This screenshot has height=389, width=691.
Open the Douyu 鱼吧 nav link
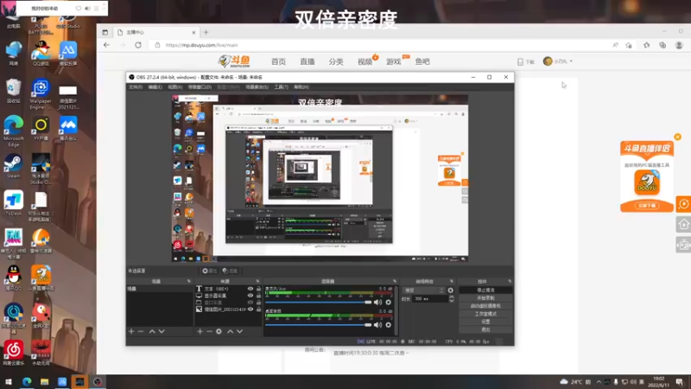(x=422, y=61)
